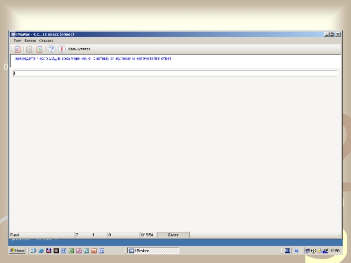Click the green arrow next-question toolbar icon
The width and height of the screenshot is (351, 263).
[39, 49]
